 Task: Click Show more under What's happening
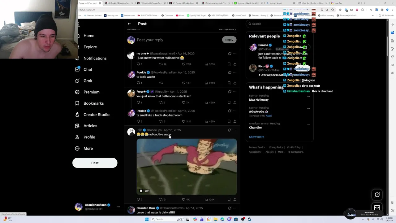(x=256, y=137)
